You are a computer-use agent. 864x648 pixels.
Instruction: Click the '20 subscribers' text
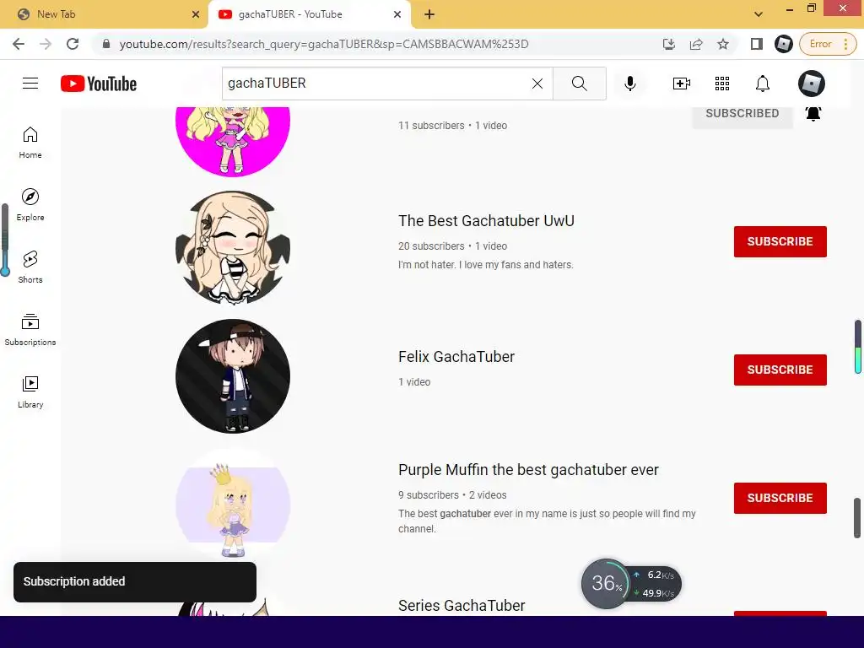(431, 246)
